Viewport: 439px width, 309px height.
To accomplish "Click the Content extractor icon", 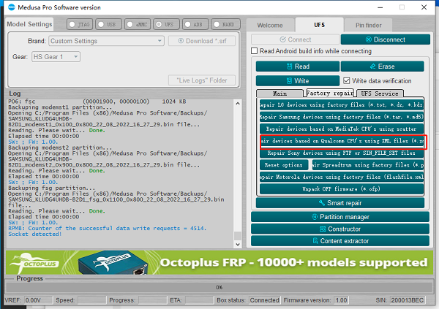I will click(x=315, y=241).
